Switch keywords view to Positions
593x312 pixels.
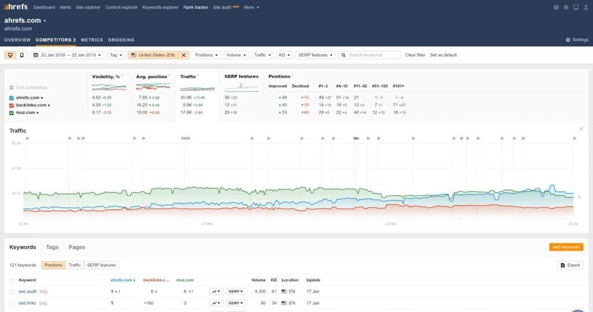[53, 265]
